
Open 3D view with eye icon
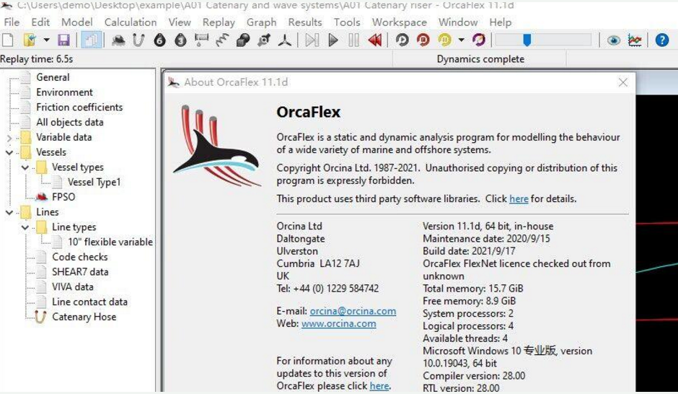click(x=613, y=40)
